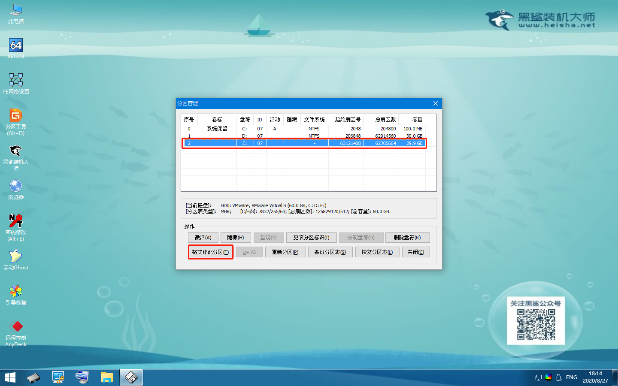Viewport: 618px width, 386px height.
Task: Select the active partition tool taskbar icon
Action: (x=131, y=377)
